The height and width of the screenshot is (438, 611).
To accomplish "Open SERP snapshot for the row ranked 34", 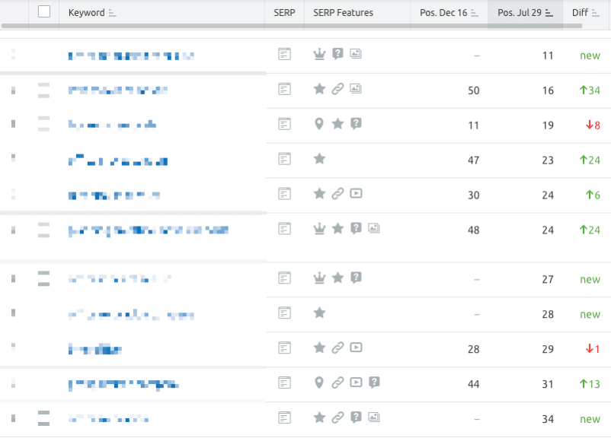I will tap(284, 417).
